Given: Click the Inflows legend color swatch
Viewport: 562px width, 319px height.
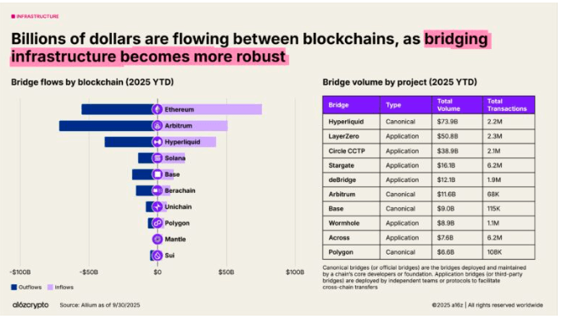Looking at the screenshot, I should pos(50,287).
